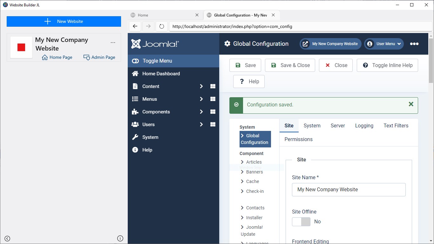Open the User Menu dropdown

[384, 44]
